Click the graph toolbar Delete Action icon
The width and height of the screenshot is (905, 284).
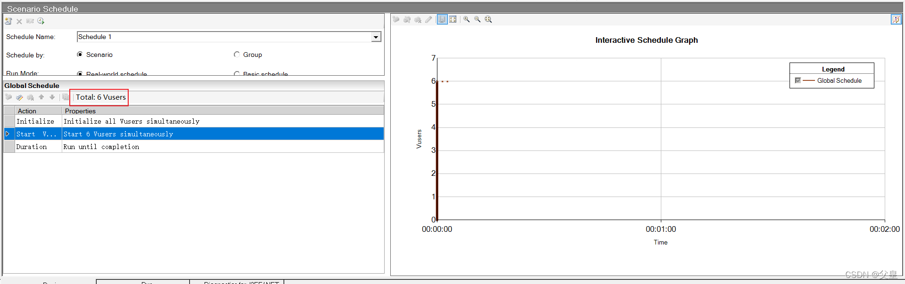(418, 19)
